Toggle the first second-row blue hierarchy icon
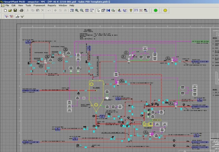 coord(7,17)
